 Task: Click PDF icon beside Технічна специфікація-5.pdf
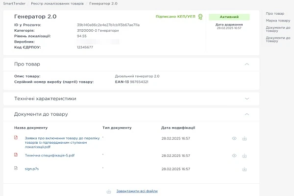(x=16, y=155)
